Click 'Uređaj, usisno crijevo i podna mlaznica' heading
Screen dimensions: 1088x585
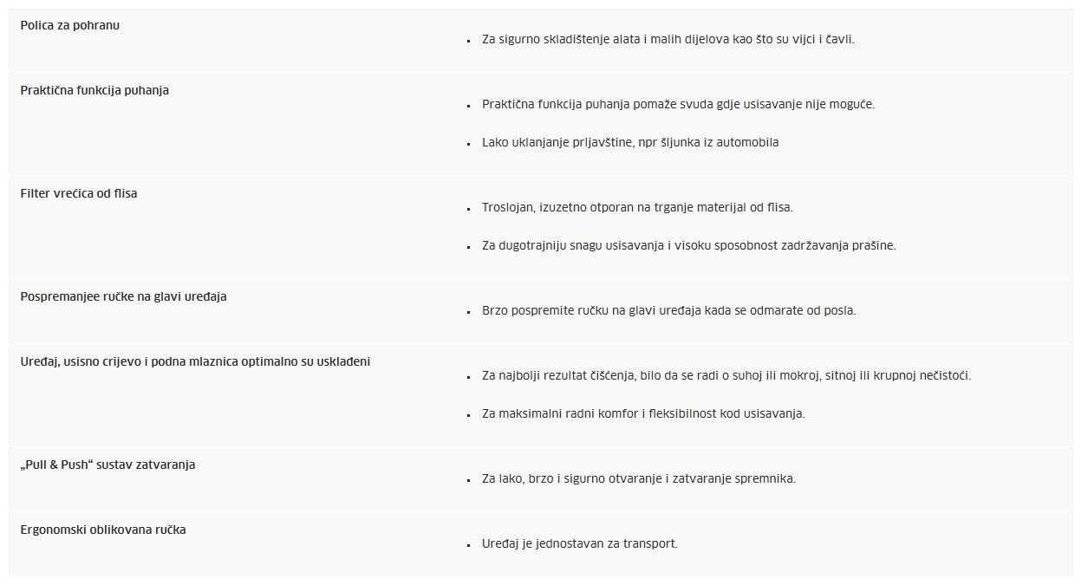click(x=195, y=361)
